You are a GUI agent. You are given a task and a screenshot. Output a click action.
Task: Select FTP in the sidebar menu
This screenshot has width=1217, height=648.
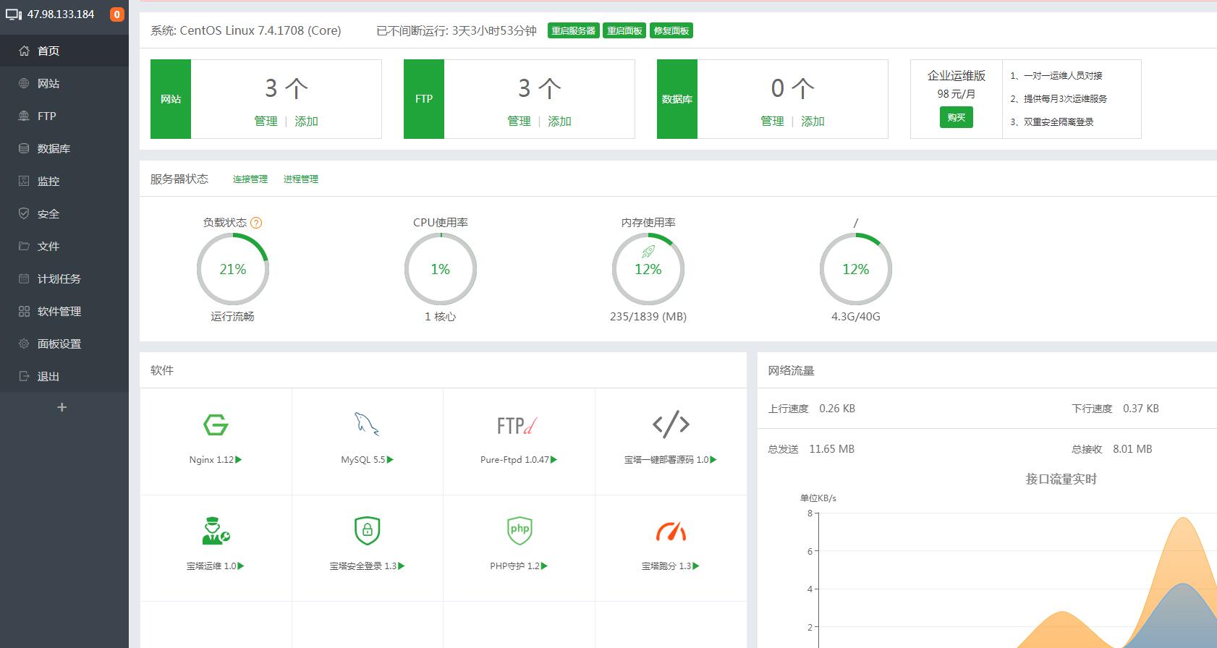click(x=64, y=116)
